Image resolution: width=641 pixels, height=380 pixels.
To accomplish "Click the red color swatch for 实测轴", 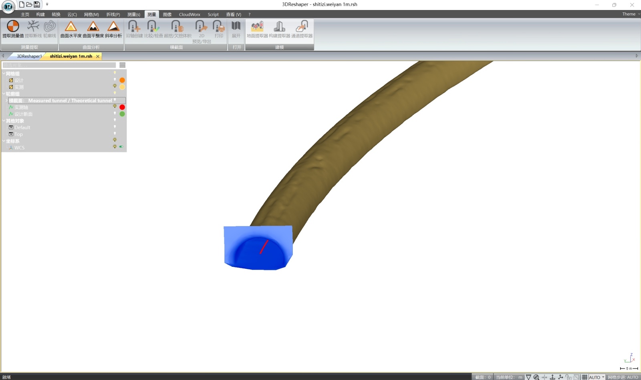I will (122, 107).
